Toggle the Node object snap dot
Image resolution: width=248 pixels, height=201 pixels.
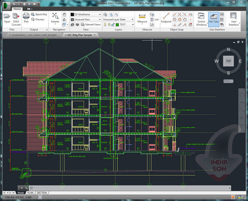191,19
